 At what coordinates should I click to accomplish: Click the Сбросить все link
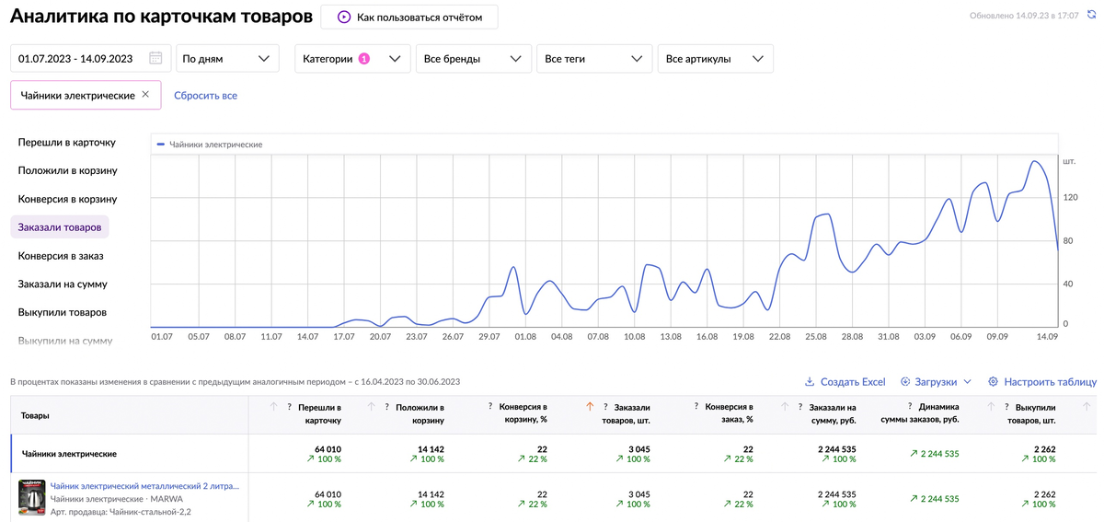tap(205, 95)
